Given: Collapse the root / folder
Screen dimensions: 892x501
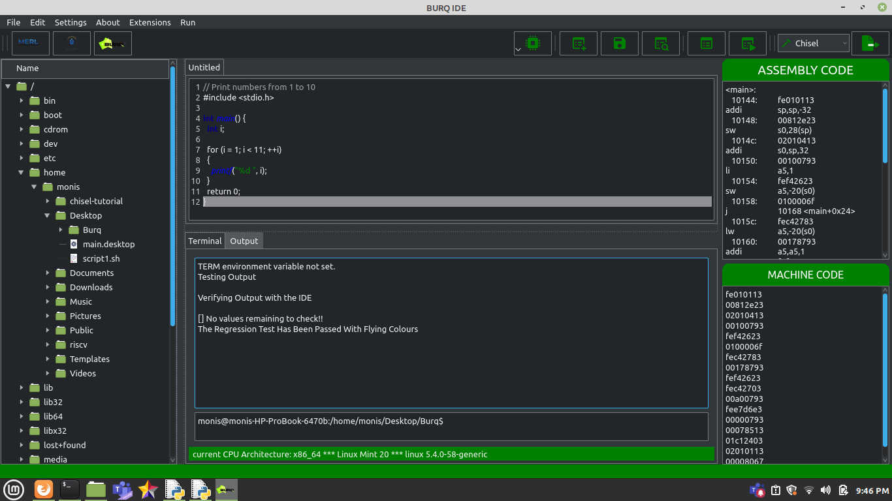Looking at the screenshot, I should pyautogui.click(x=8, y=86).
